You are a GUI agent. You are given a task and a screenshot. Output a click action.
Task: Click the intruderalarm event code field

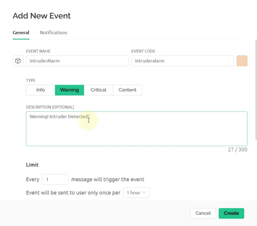[182, 61]
